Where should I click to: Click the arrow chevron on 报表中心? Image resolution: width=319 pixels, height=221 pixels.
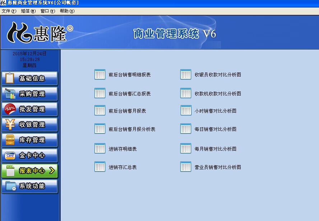pyautogui.click(x=52, y=170)
